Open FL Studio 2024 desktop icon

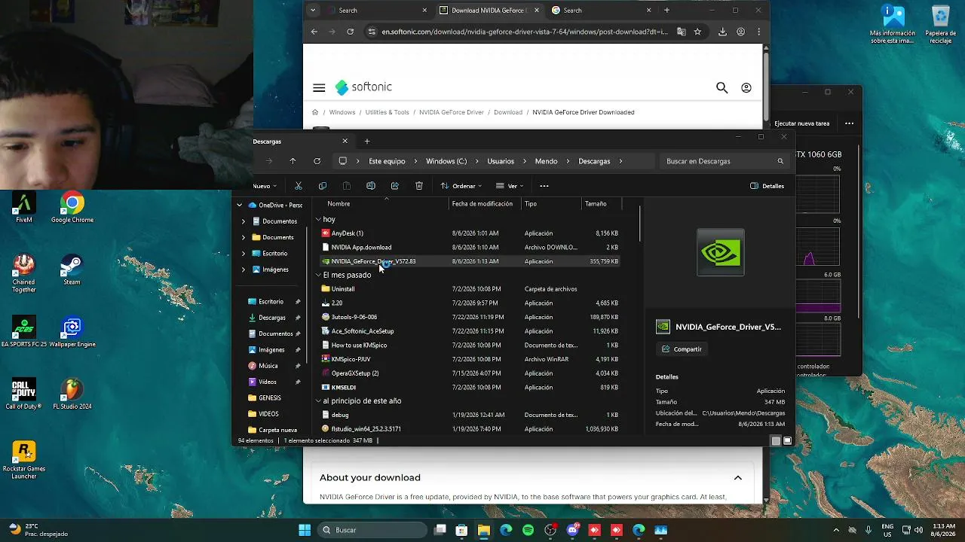(x=72, y=394)
